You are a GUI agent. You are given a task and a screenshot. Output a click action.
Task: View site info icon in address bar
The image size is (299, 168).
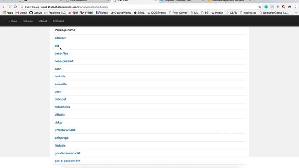pyautogui.click(x=22, y=7)
